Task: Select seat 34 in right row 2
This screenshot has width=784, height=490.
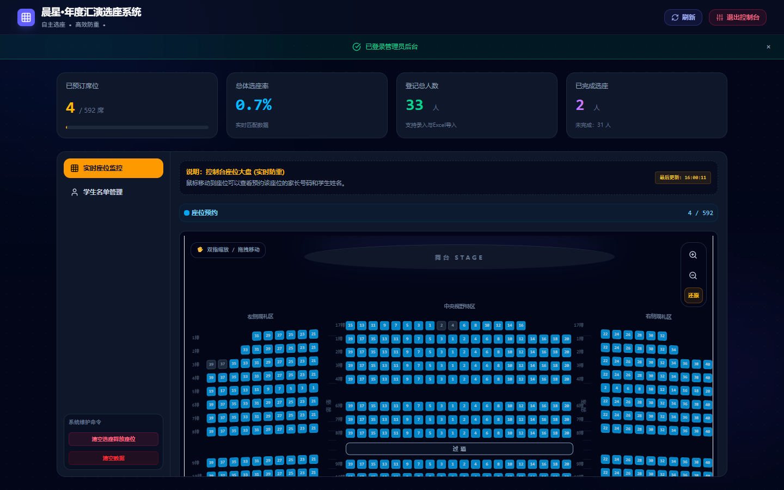Action: tap(674, 350)
